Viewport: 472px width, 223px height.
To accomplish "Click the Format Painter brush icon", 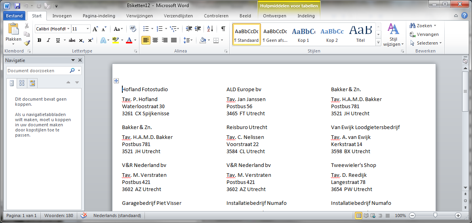I will [x=27, y=43].
